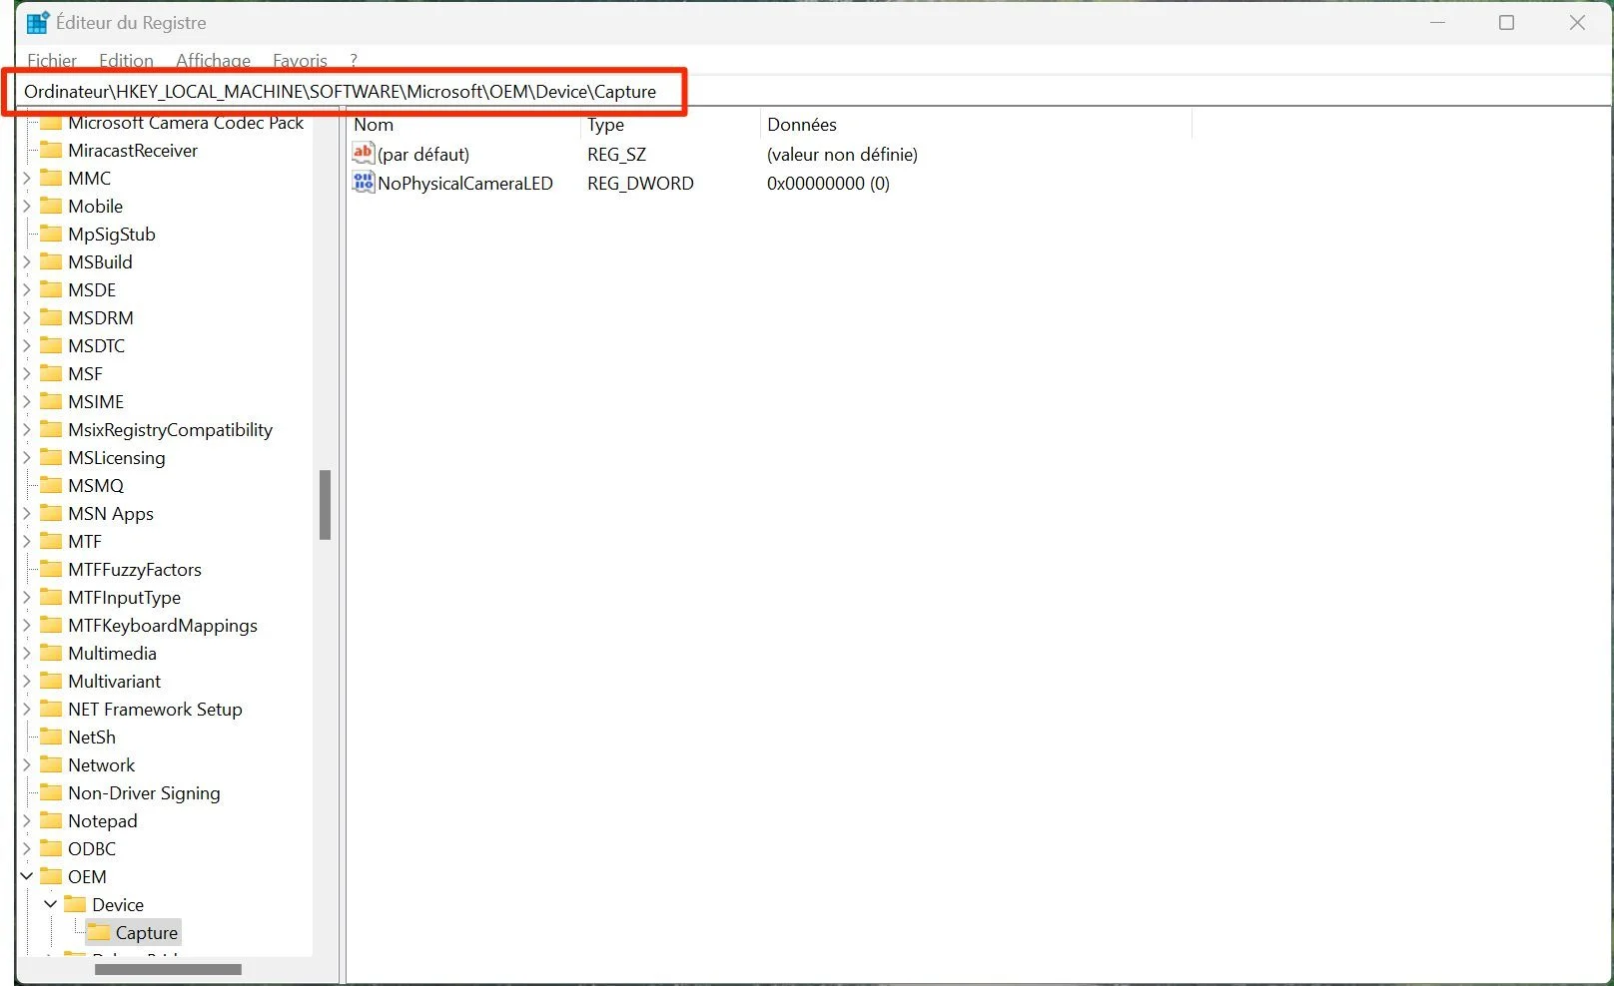Open the Fichier menu
The image size is (1614, 986).
click(x=52, y=61)
